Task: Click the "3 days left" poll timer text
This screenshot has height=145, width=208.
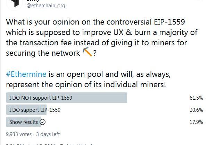Action: point(48,134)
